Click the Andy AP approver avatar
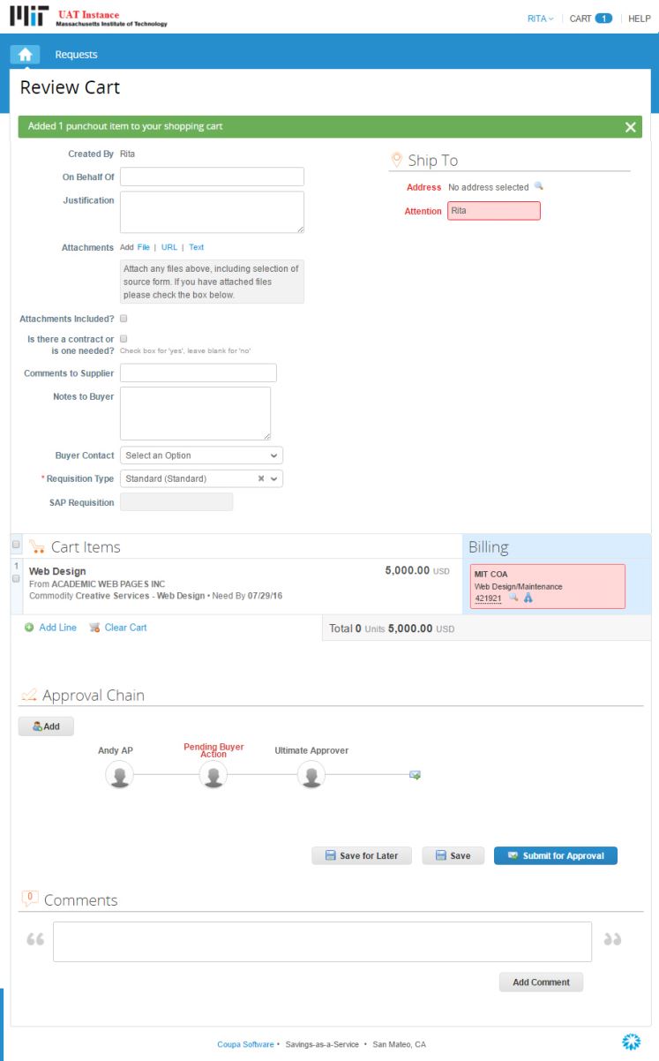The image size is (659, 1061). 118,775
